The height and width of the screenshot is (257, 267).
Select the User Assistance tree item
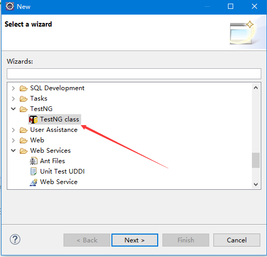(x=54, y=130)
